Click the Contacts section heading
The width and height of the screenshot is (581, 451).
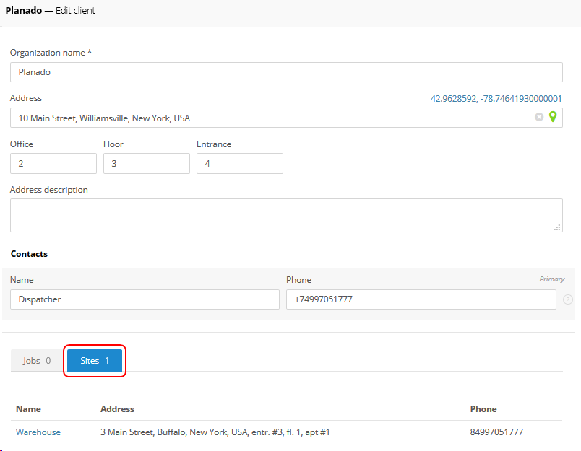click(x=30, y=254)
